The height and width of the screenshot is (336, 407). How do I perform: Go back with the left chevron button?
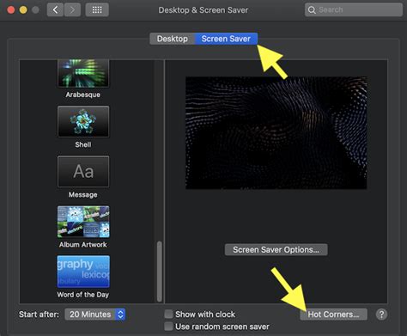pyautogui.click(x=55, y=10)
